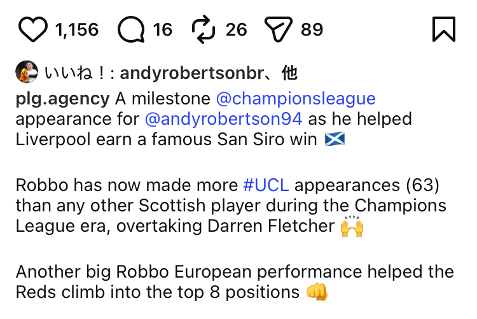
Task: Save the post with the bookmark icon
Action: pyautogui.click(x=443, y=29)
